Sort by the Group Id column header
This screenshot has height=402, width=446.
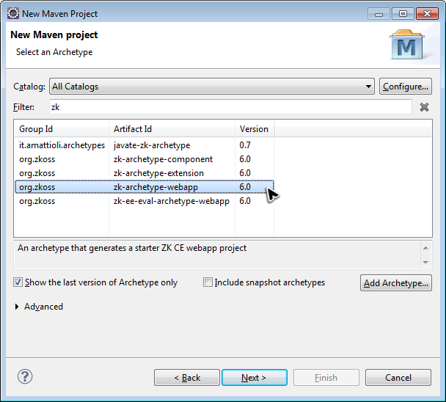pyautogui.click(x=62, y=129)
